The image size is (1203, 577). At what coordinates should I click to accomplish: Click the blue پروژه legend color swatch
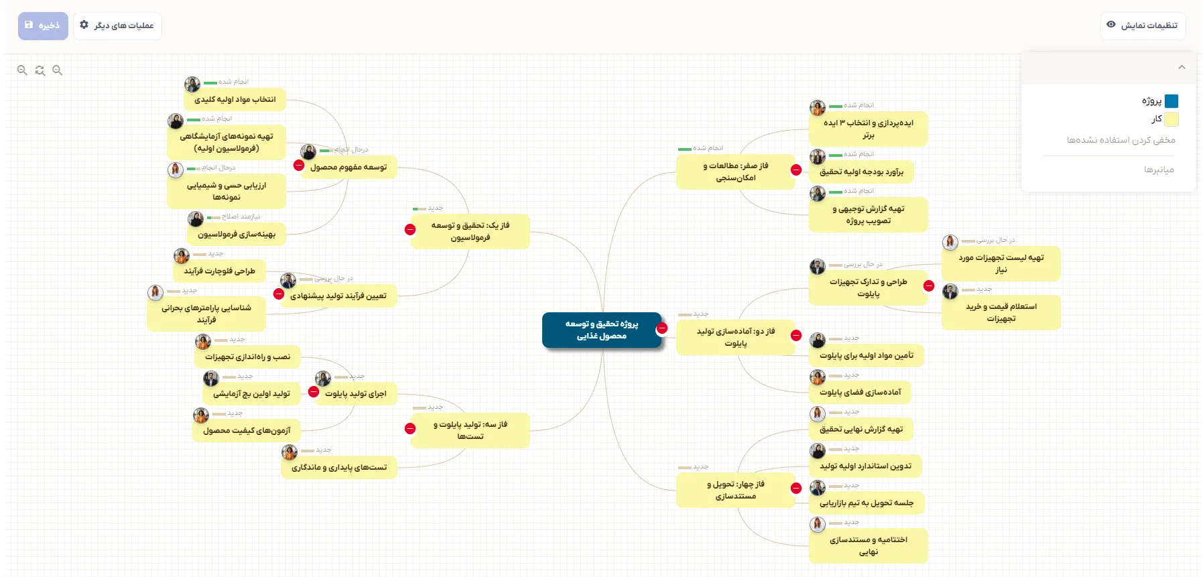point(1172,101)
